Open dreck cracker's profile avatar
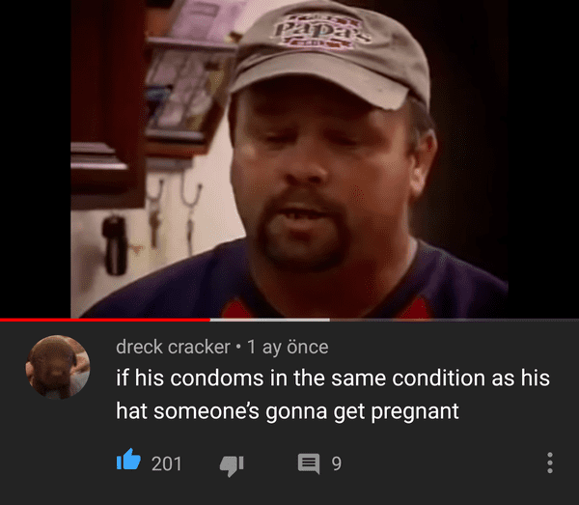 (x=58, y=367)
